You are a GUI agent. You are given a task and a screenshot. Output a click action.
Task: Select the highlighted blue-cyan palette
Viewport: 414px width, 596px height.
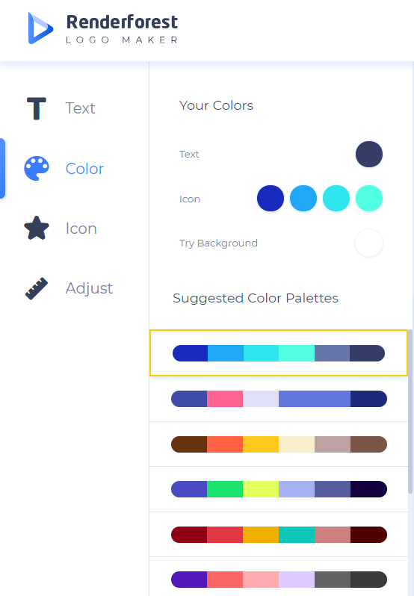279,353
